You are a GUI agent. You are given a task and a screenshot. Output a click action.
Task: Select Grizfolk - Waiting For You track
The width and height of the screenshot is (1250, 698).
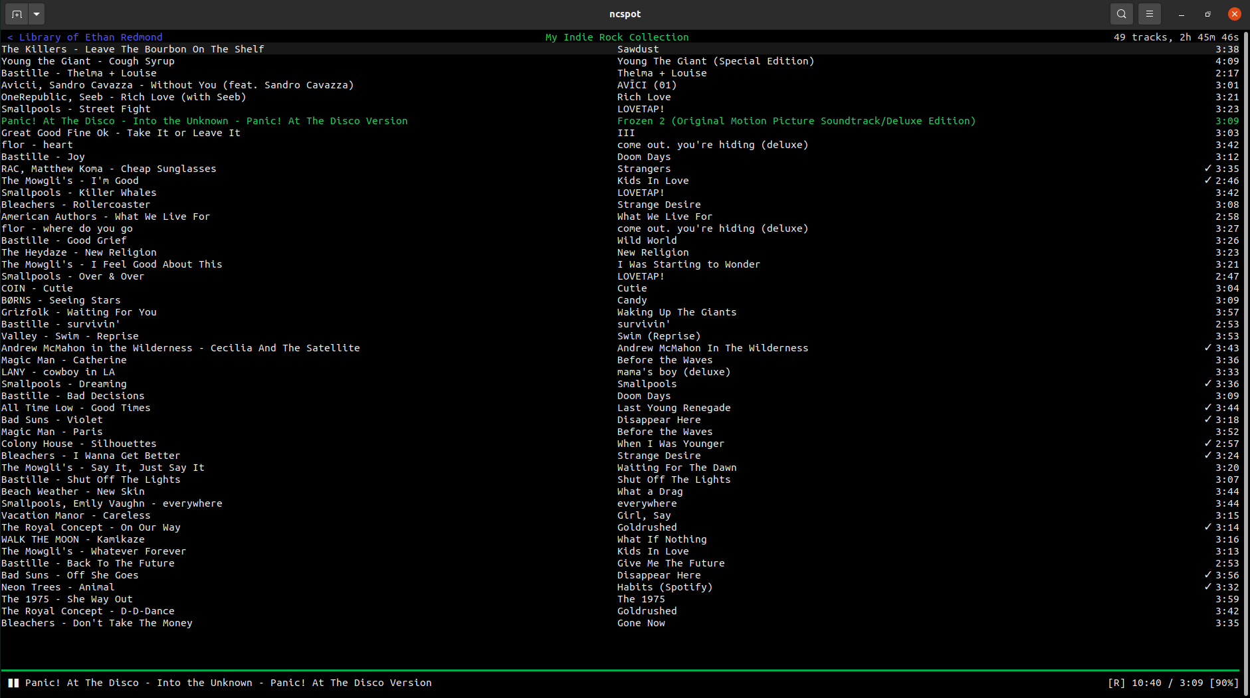click(x=620, y=312)
